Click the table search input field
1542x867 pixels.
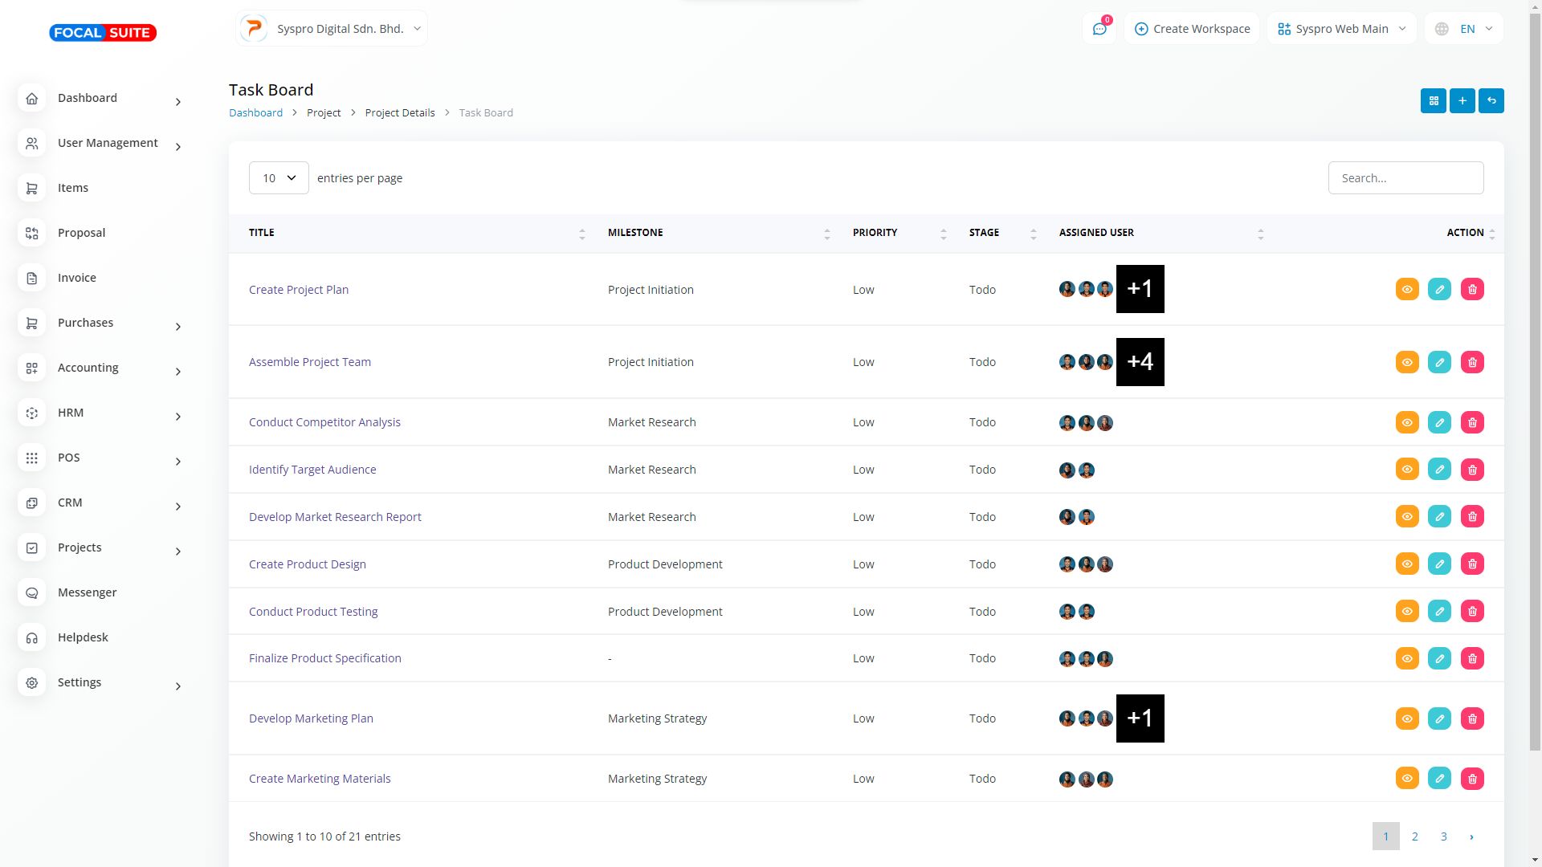point(1405,177)
